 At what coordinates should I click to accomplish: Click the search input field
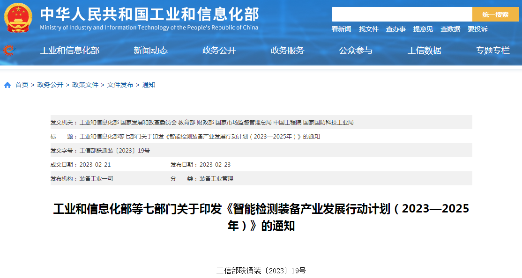coord(402,15)
